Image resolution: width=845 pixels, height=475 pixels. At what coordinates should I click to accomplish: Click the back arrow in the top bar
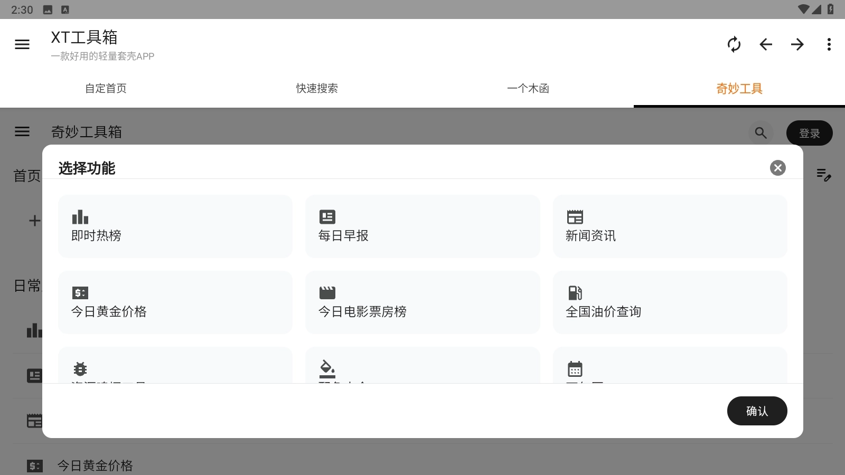(x=766, y=45)
